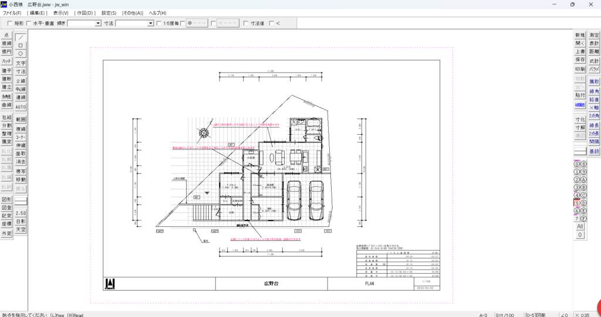Select the circle drawing tool
601x317 pixels.
[21, 53]
